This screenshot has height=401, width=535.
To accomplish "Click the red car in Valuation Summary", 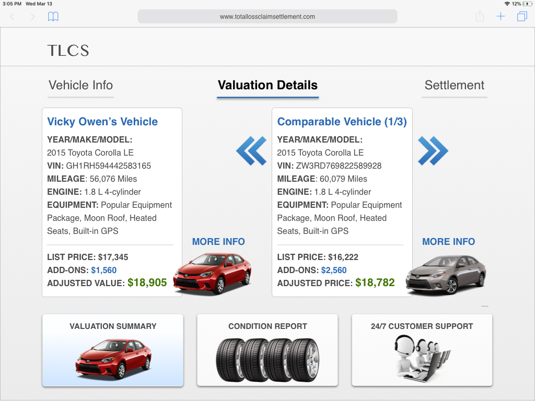I will pyautogui.click(x=113, y=359).
